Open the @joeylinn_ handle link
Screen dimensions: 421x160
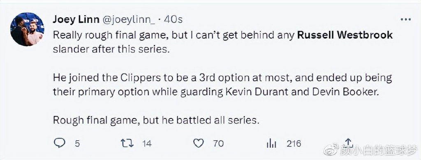click(129, 20)
